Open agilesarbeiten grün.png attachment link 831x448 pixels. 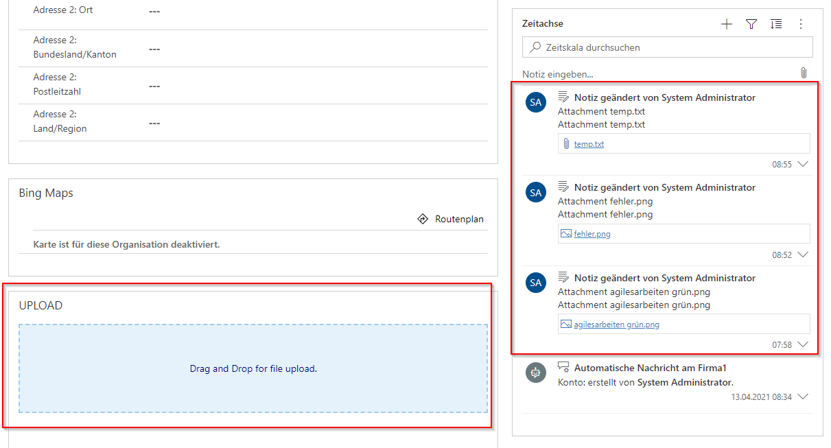pyautogui.click(x=616, y=325)
